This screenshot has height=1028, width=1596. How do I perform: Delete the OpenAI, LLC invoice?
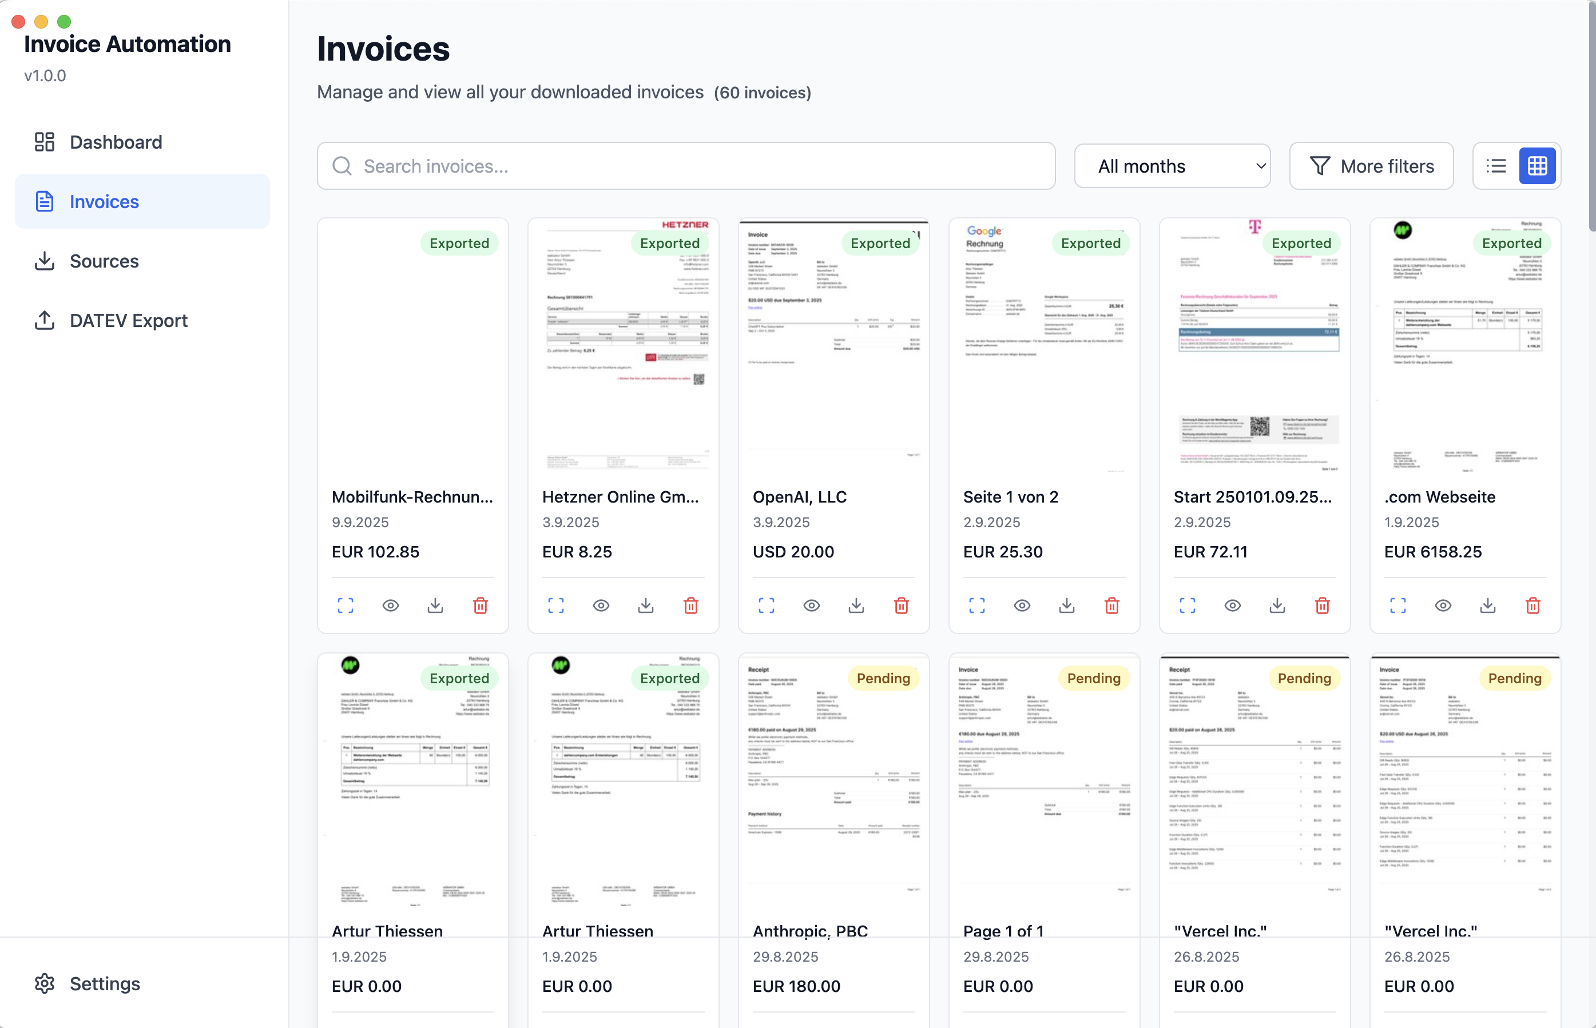(901, 605)
